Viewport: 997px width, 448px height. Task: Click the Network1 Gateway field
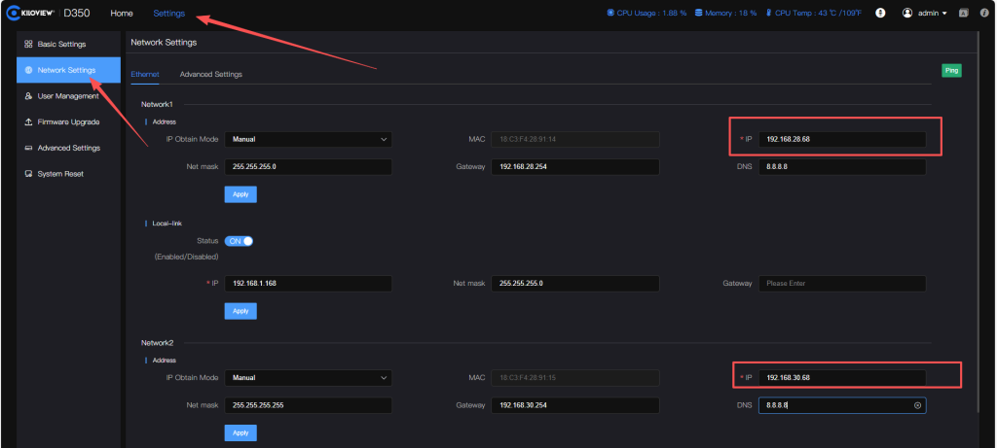click(574, 167)
